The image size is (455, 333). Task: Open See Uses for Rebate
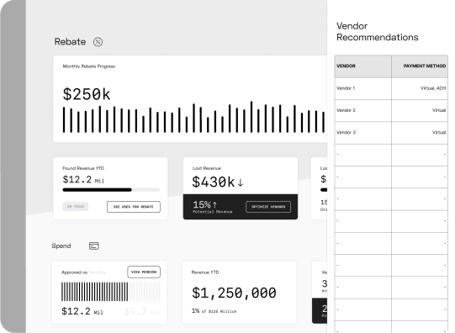(x=134, y=207)
